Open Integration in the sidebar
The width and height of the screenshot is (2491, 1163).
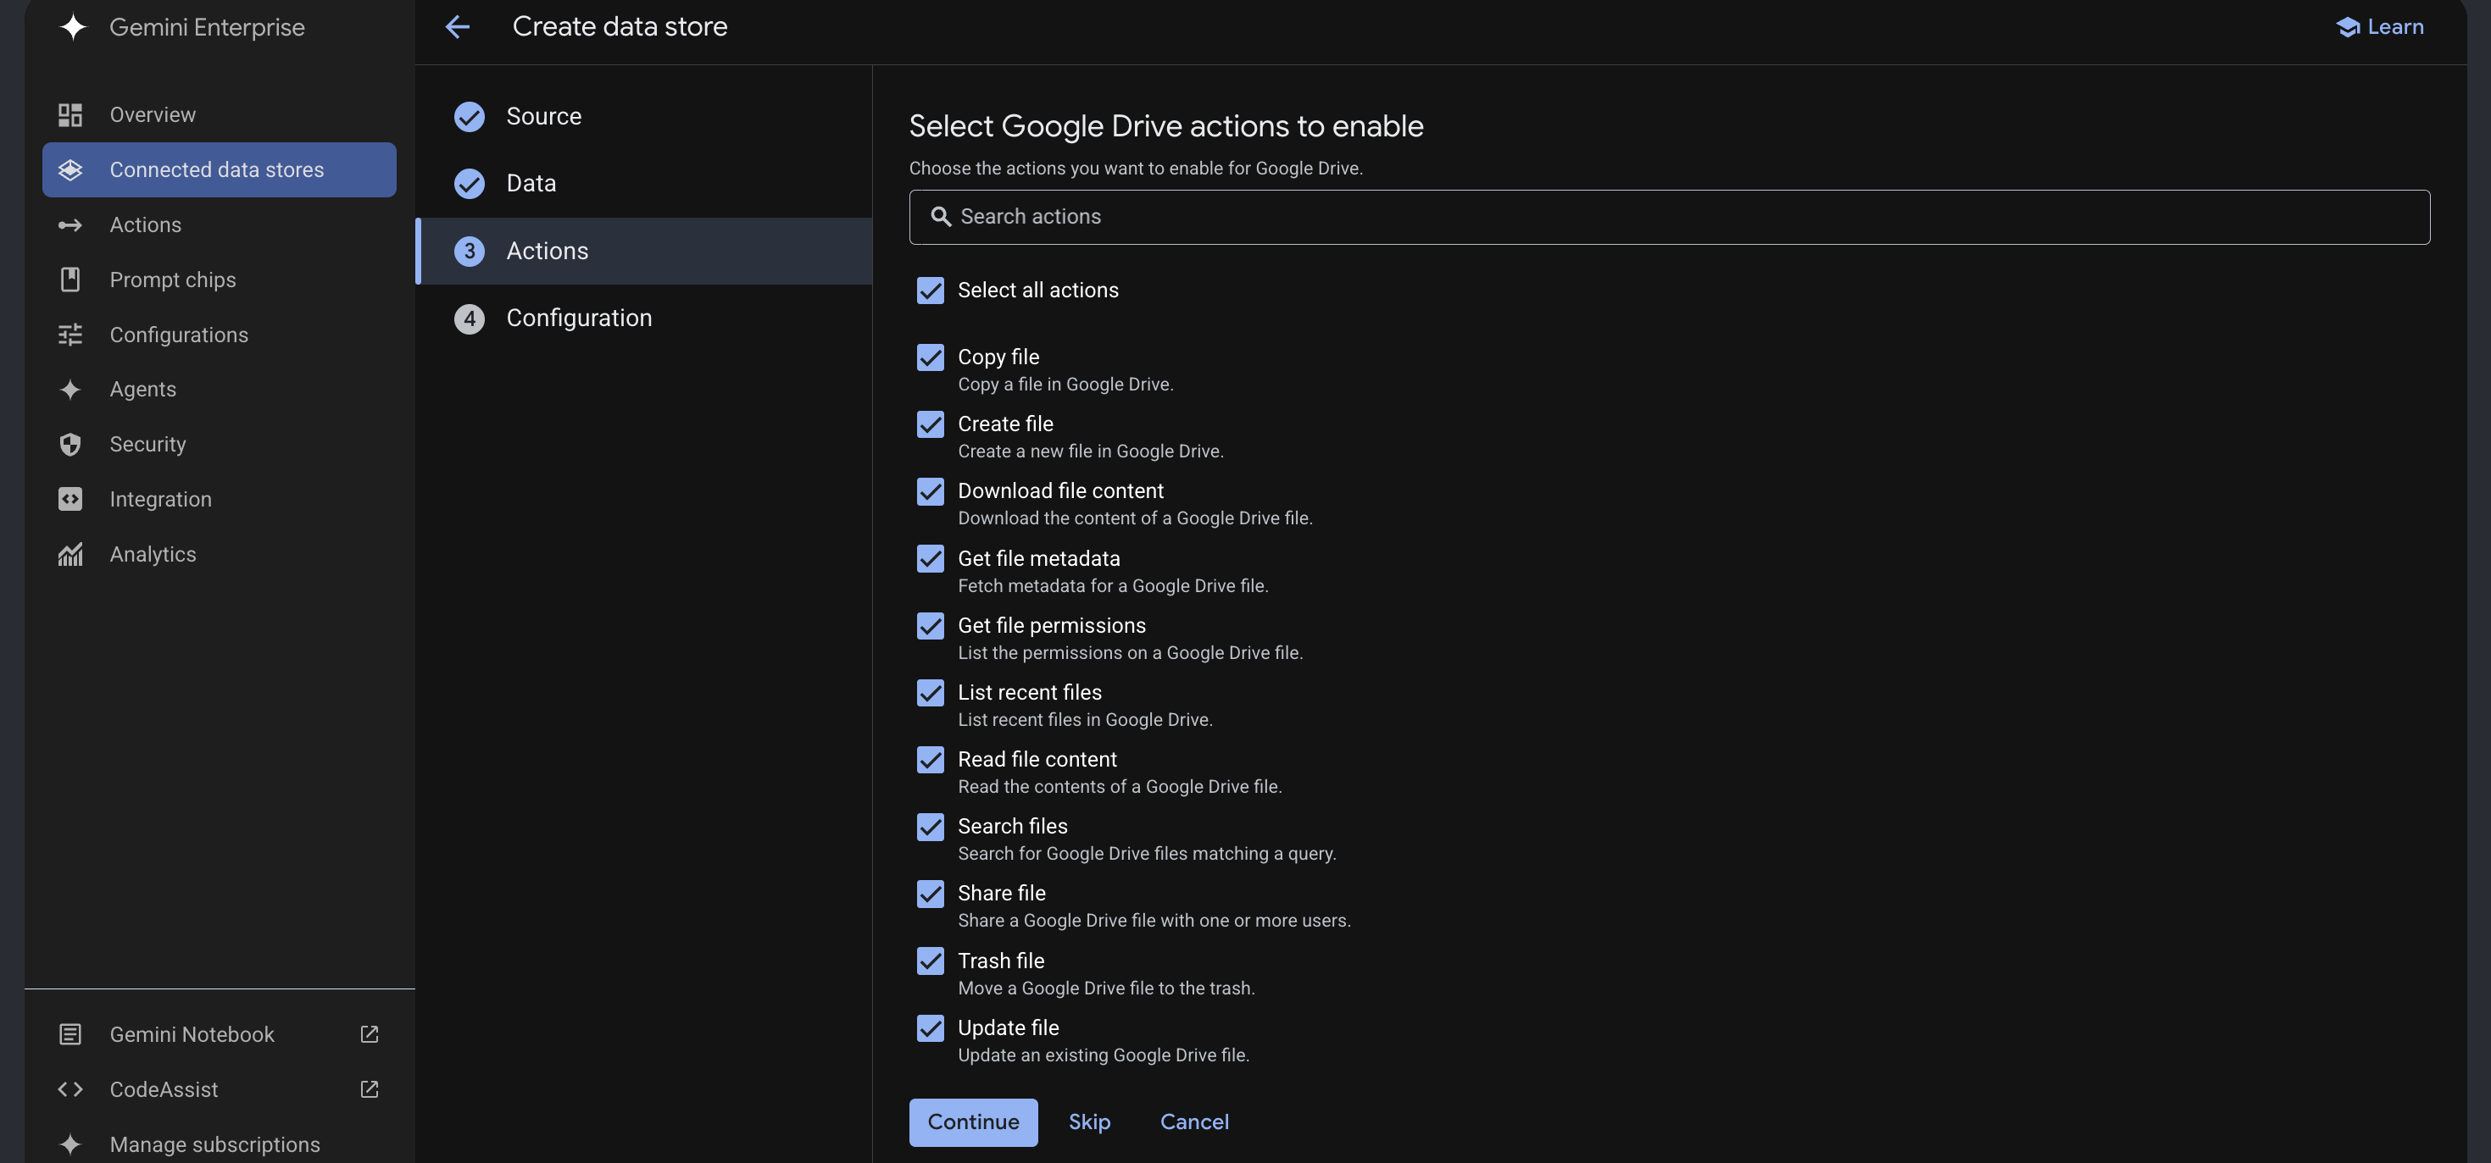(x=219, y=500)
